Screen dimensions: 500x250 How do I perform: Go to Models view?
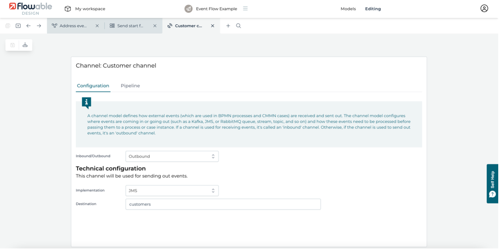[x=348, y=9]
